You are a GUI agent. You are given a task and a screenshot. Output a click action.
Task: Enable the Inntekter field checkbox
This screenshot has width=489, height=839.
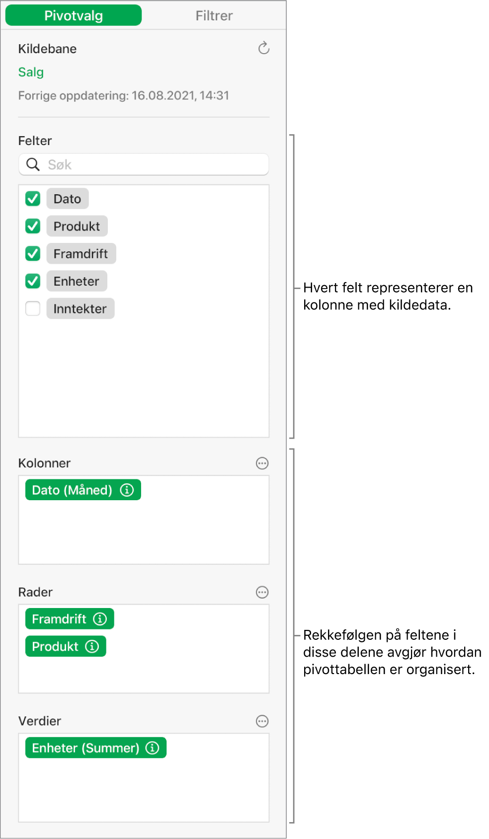pos(32,308)
